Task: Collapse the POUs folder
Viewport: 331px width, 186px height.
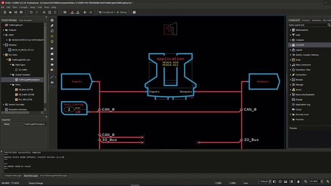Action: pos(10,85)
